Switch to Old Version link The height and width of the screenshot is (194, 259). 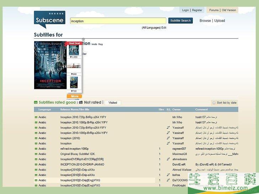[x=229, y=10]
